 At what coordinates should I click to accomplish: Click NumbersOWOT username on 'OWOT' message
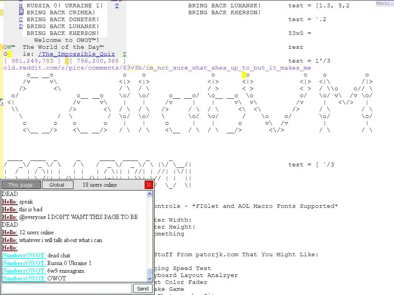pyautogui.click(x=23, y=278)
